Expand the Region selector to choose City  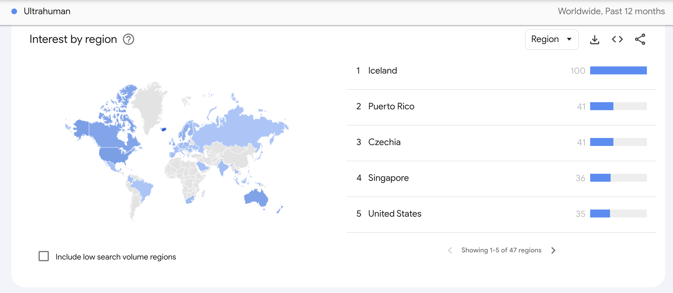click(552, 39)
